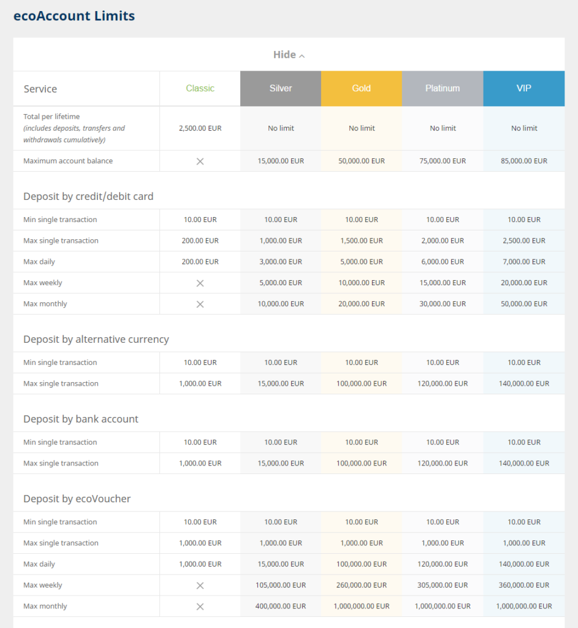This screenshot has height=628, width=578.
Task: Click Classic's 1,000.00 EUR ecoVoucher Max daily cell
Action: [200, 564]
